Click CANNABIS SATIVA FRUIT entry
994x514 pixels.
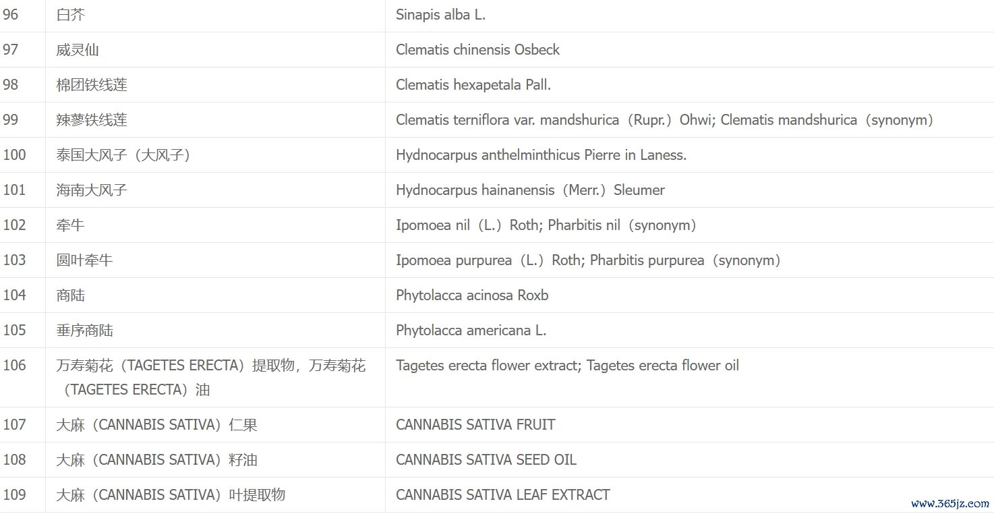[475, 425]
